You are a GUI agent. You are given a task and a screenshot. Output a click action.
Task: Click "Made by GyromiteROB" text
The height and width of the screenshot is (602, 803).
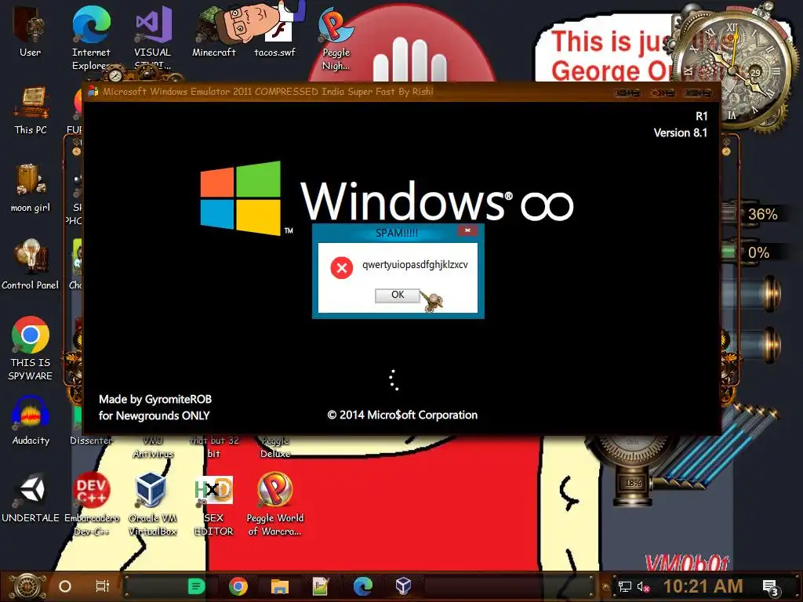click(x=155, y=399)
